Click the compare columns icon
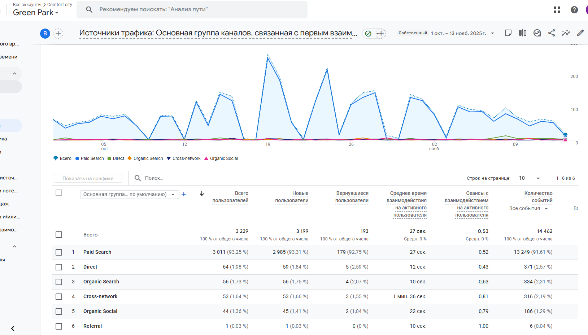 click(x=523, y=33)
